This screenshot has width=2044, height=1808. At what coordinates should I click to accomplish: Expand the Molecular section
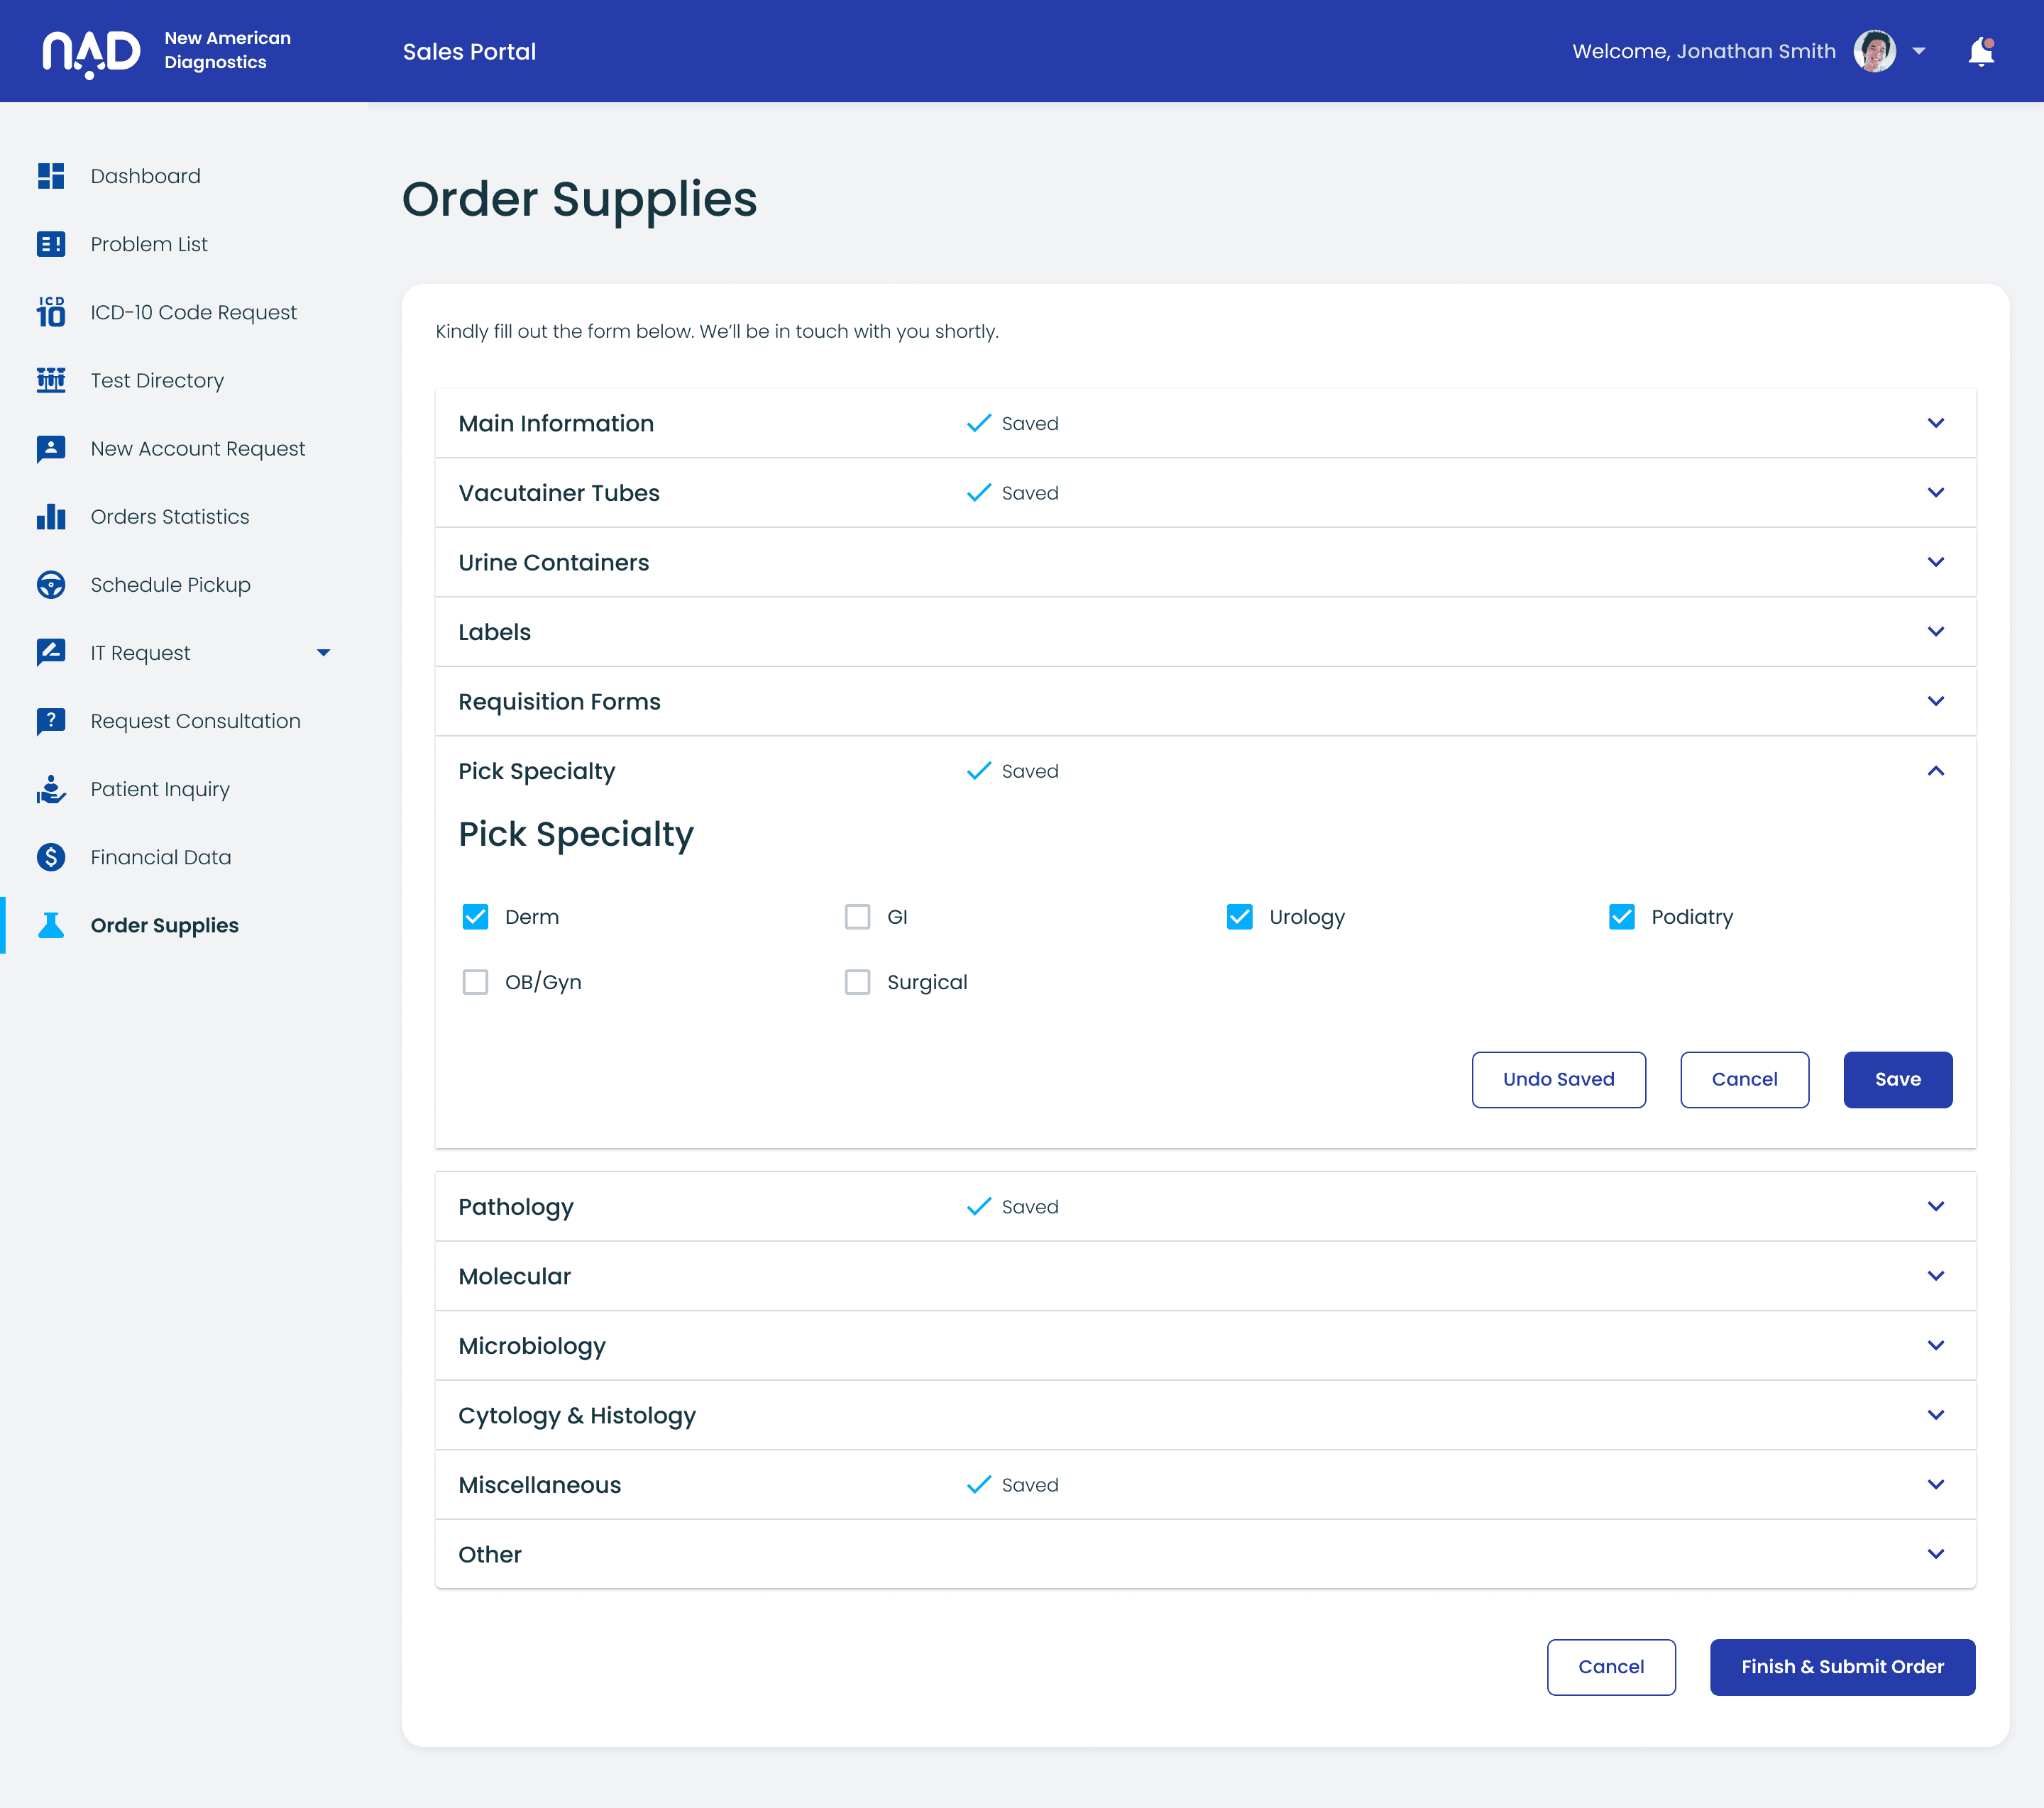pos(1205,1276)
